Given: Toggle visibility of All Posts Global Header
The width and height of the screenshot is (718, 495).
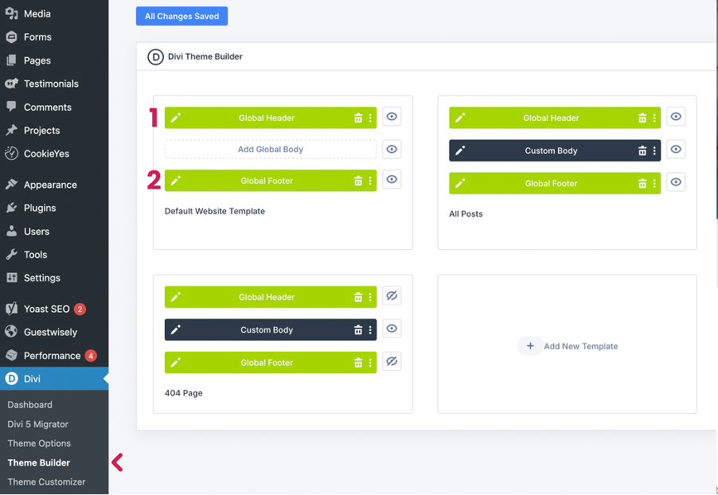Looking at the screenshot, I should (676, 117).
